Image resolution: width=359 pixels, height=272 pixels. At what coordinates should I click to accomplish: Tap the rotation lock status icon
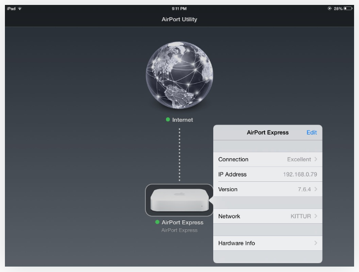pos(329,8)
